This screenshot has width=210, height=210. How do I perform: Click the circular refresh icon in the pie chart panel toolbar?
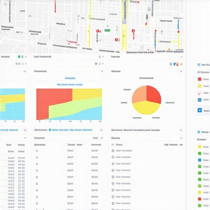click(x=181, y=64)
